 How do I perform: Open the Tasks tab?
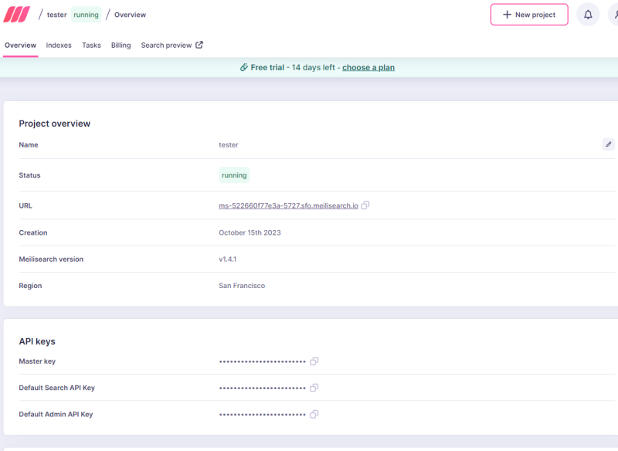pyautogui.click(x=91, y=46)
